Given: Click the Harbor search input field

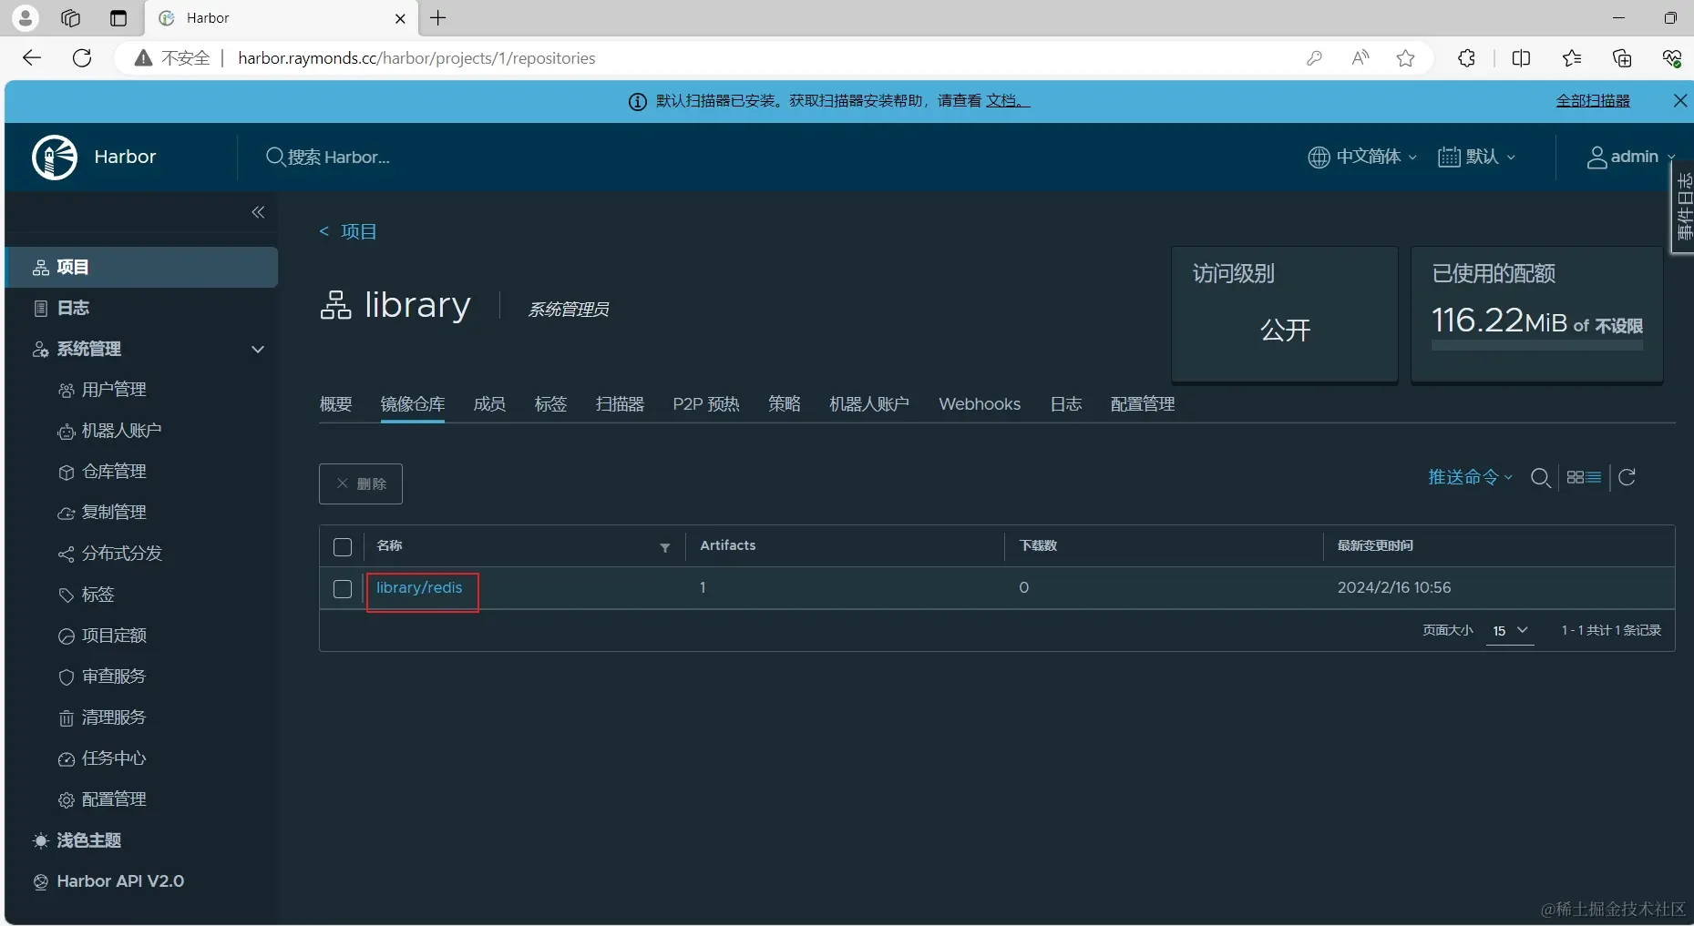Looking at the screenshot, I should pos(339,158).
